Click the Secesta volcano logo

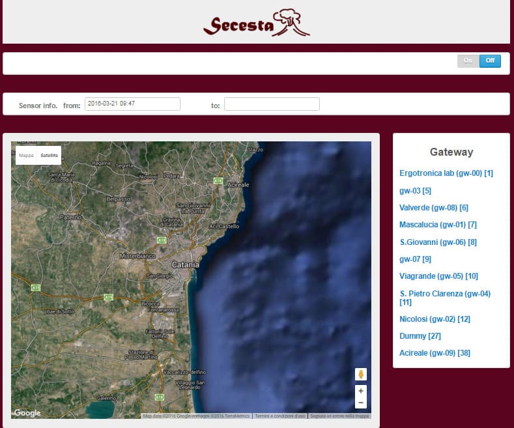point(256,23)
